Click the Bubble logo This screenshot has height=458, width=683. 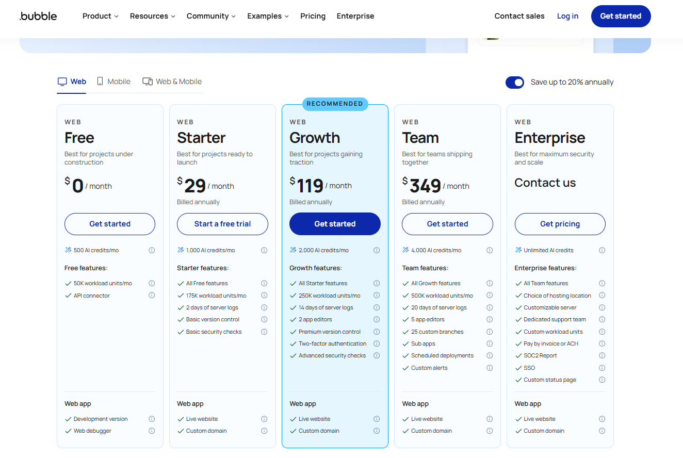(38, 16)
